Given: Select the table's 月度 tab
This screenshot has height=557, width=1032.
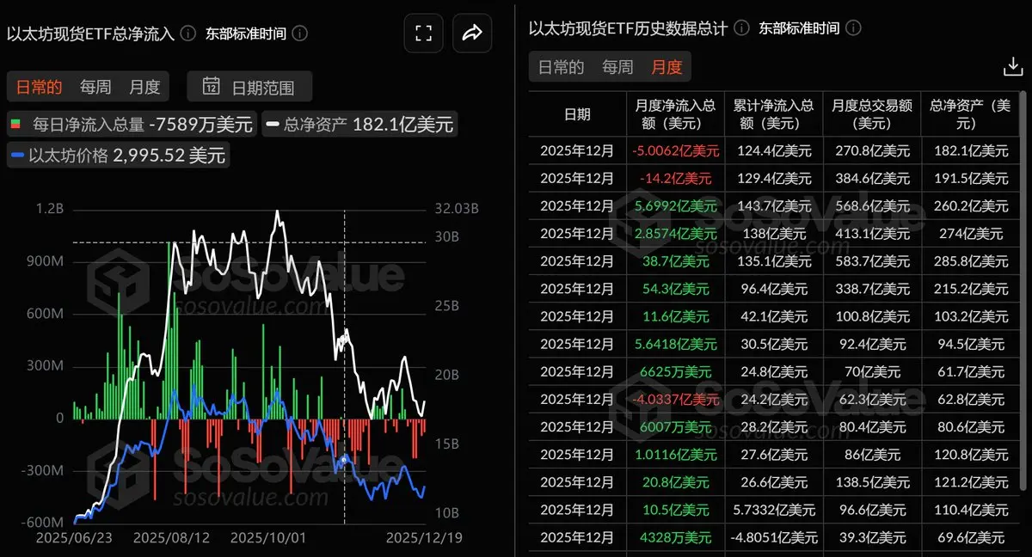Looking at the screenshot, I should pyautogui.click(x=666, y=67).
